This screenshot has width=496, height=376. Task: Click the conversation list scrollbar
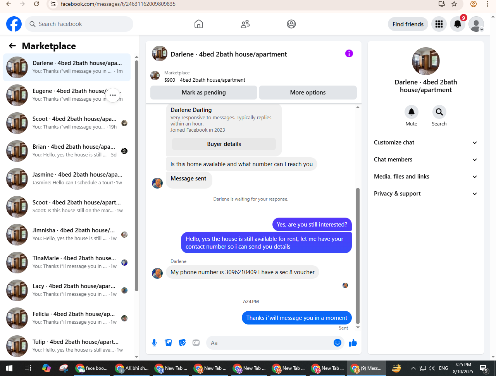tap(136, 175)
